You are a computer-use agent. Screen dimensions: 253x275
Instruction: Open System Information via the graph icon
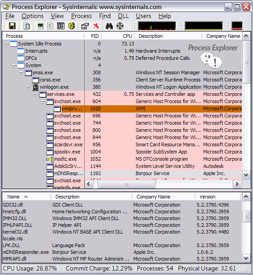coord(41,26)
